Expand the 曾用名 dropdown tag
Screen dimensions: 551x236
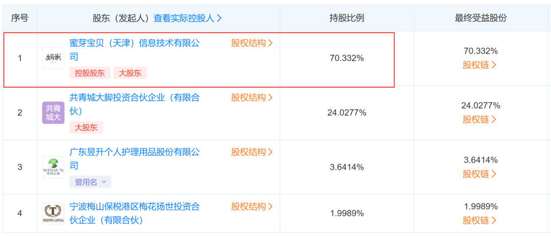click(x=90, y=182)
